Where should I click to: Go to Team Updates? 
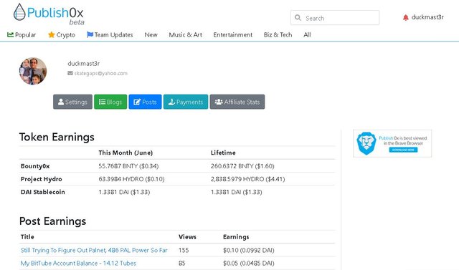(110, 35)
